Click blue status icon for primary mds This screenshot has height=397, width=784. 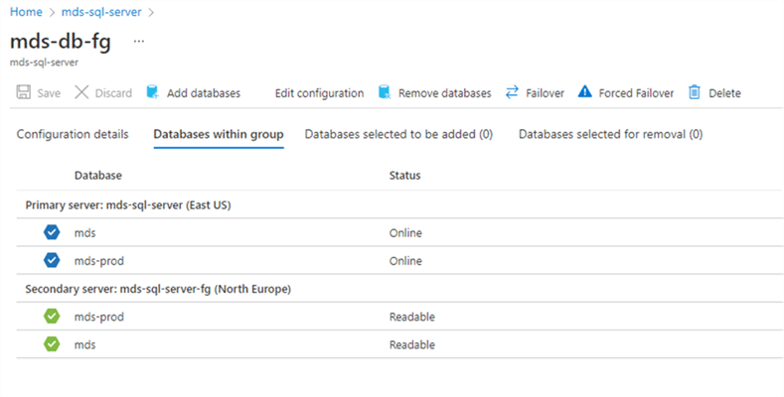click(52, 232)
